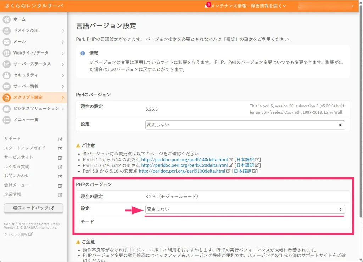This screenshot has height=262, width=363.
Task: Select the ドメイン/SSL menu item
Action: tap(34, 30)
